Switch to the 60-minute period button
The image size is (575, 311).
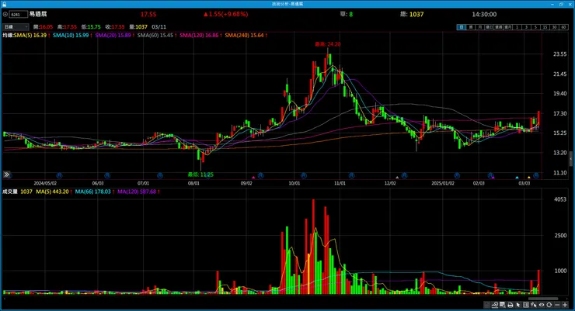[563, 27]
